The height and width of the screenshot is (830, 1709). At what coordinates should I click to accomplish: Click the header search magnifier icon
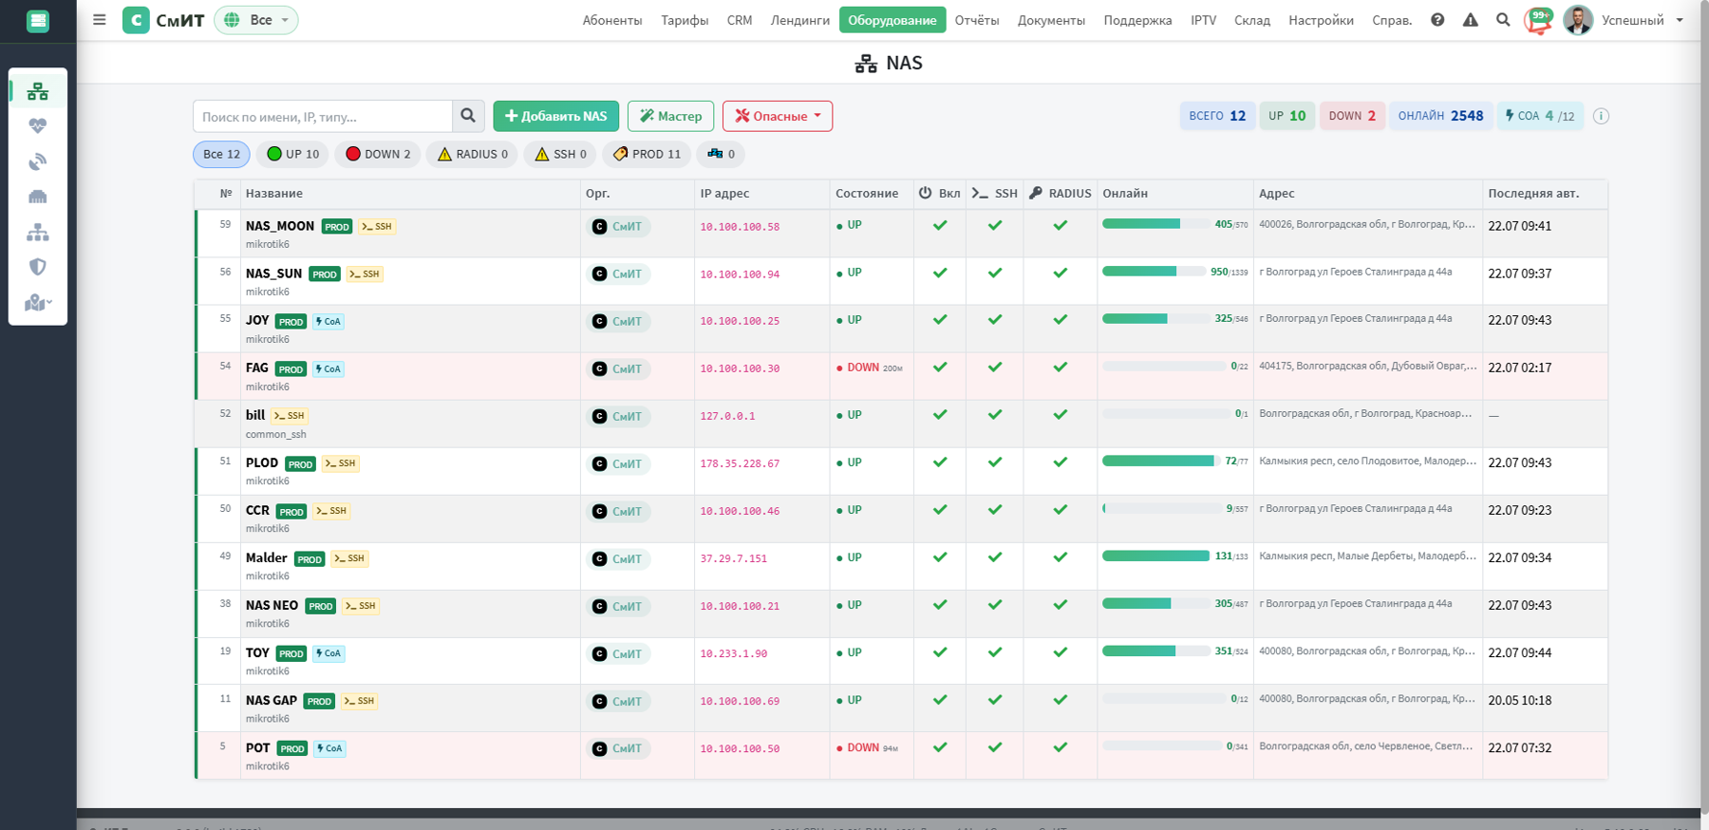click(1503, 20)
